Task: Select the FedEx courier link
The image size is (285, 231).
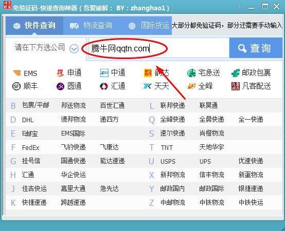Action: 30,148
